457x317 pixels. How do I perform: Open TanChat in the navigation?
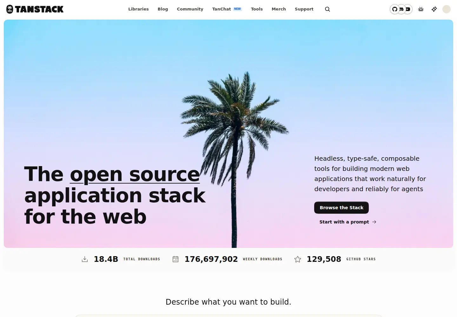tap(222, 9)
